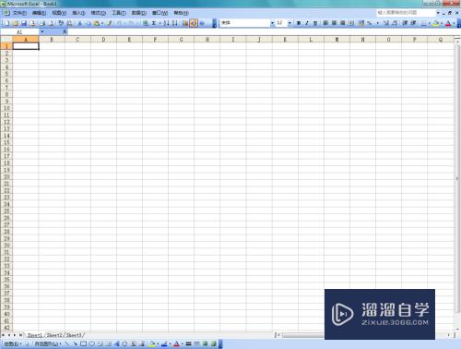Click the Paste clipboard icon

point(97,23)
